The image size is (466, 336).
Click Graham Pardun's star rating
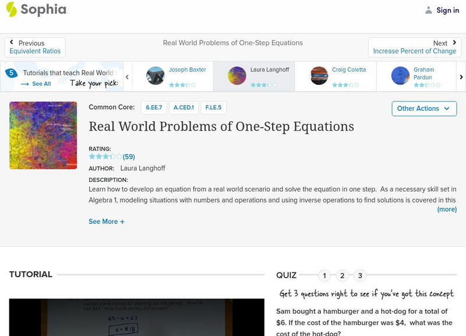click(x=427, y=85)
